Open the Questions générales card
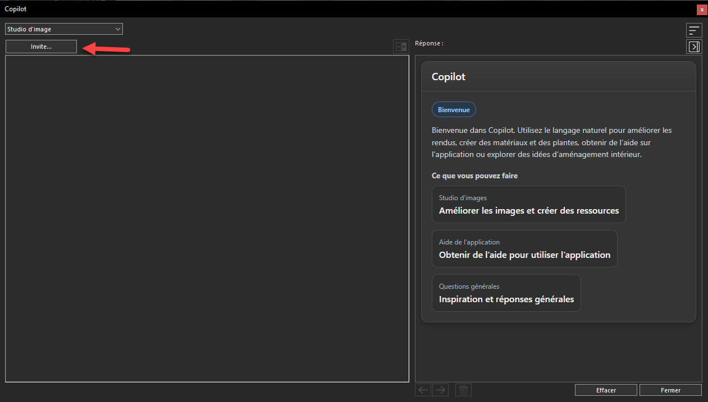The height and width of the screenshot is (402, 708). click(506, 293)
